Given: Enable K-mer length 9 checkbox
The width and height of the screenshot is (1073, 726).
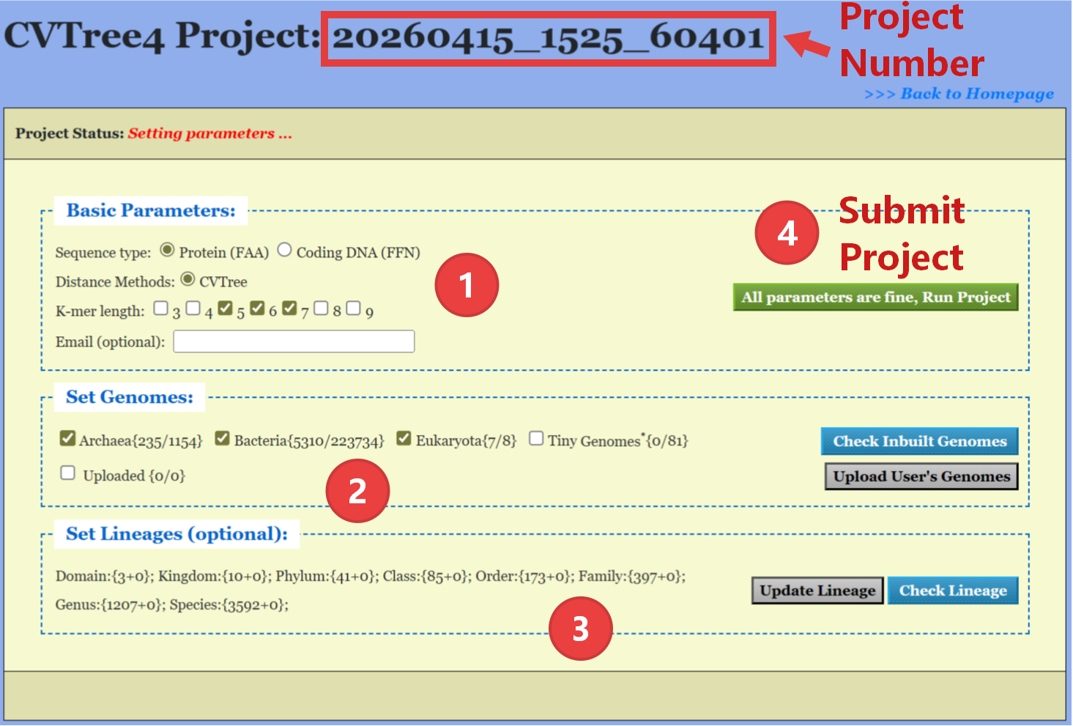Looking at the screenshot, I should (x=353, y=308).
